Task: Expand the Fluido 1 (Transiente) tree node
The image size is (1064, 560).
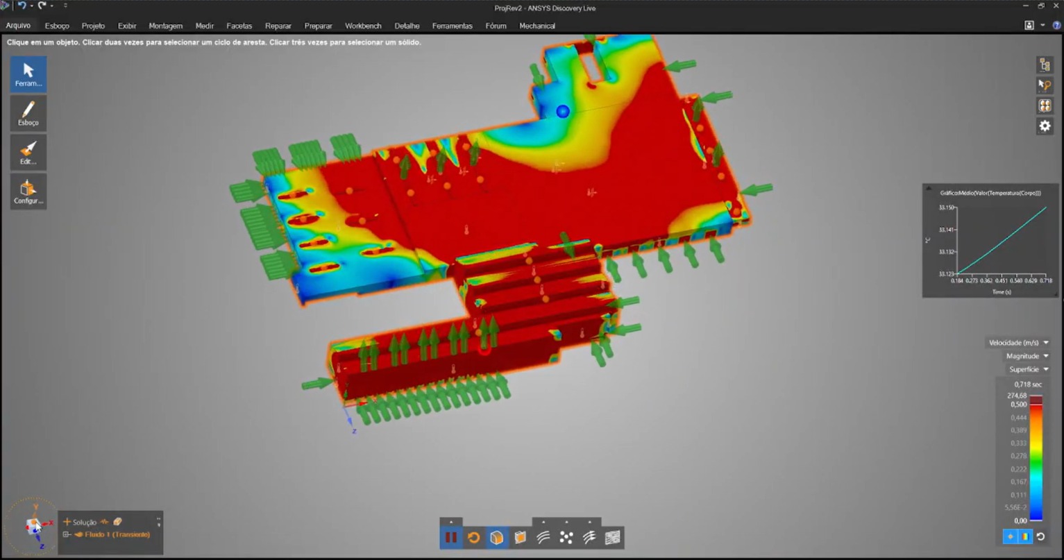Action: click(67, 534)
